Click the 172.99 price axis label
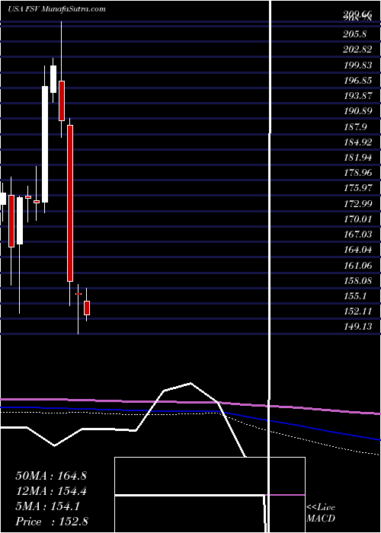381x533 pixels. click(357, 203)
